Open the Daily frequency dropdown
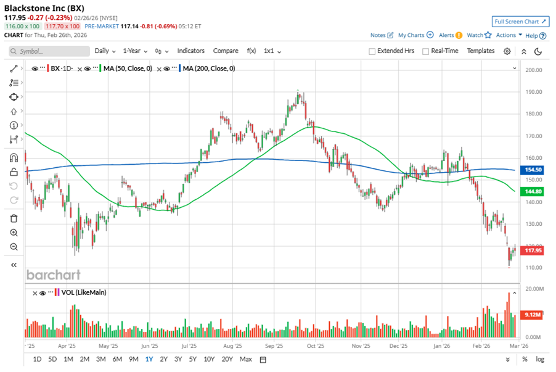This screenshot has height=372, width=556. coord(105,51)
